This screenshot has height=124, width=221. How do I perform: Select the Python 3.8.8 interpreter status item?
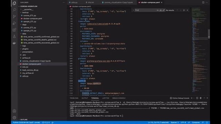coord(27,123)
